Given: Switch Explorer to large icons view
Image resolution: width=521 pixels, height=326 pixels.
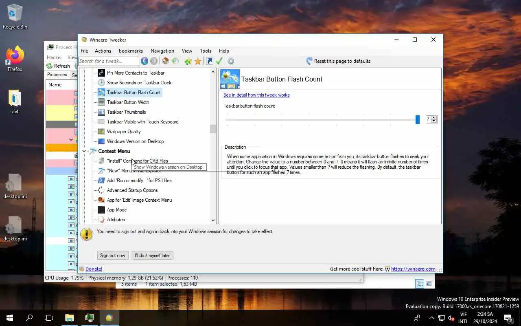Looking at the screenshot, I should click(429, 284).
